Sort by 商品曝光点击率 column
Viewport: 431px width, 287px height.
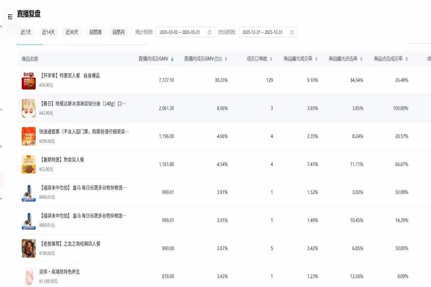[362, 59]
